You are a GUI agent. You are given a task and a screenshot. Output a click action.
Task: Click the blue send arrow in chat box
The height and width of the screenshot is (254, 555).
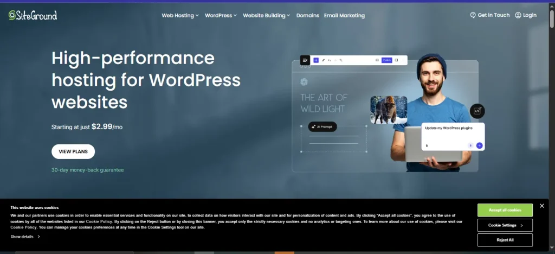click(479, 145)
